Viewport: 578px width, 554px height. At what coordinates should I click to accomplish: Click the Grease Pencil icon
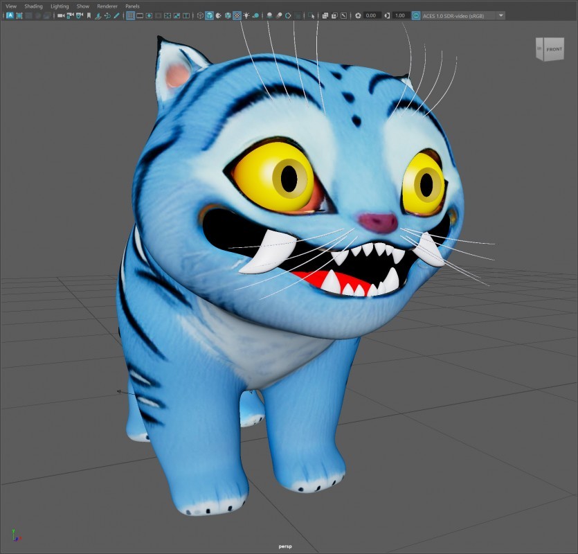pos(116,15)
